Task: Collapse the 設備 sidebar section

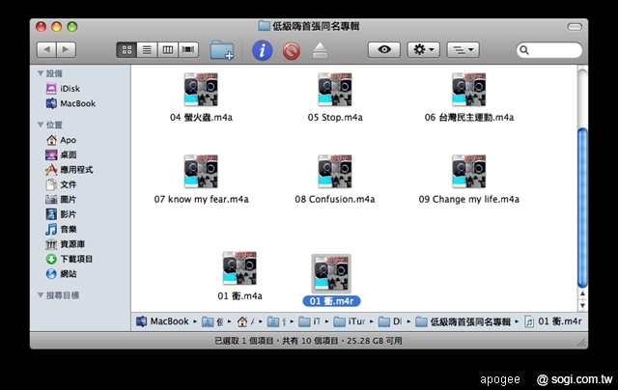Action: click(x=41, y=73)
